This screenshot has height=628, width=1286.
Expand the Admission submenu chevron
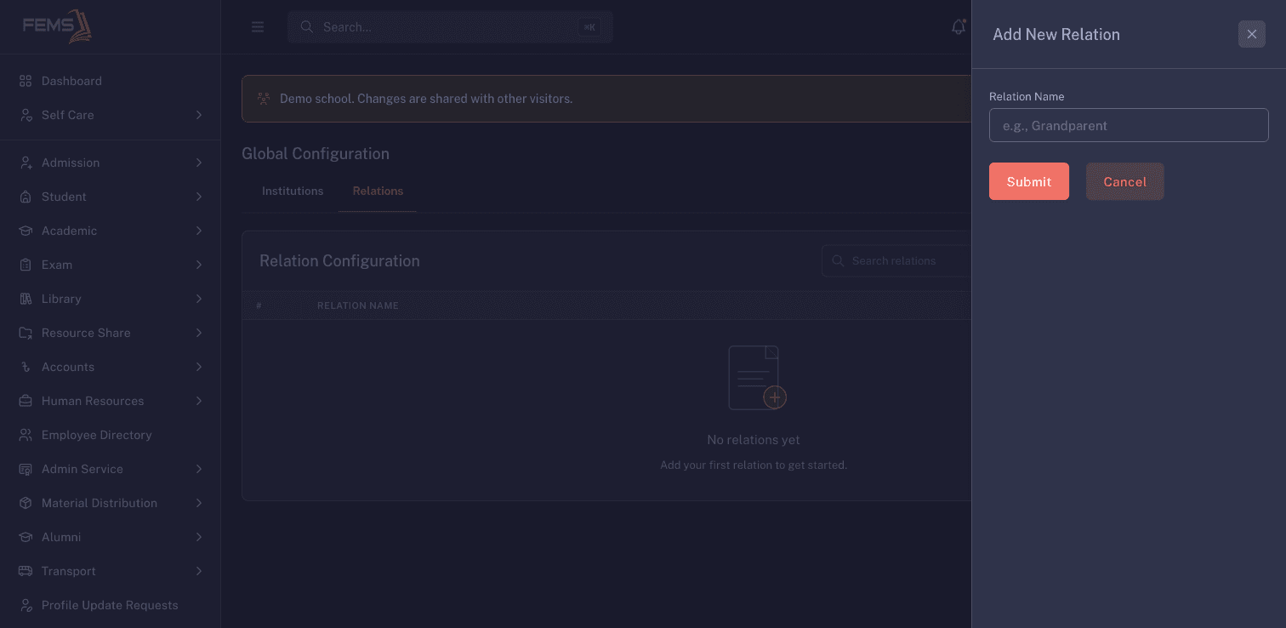coord(198,163)
